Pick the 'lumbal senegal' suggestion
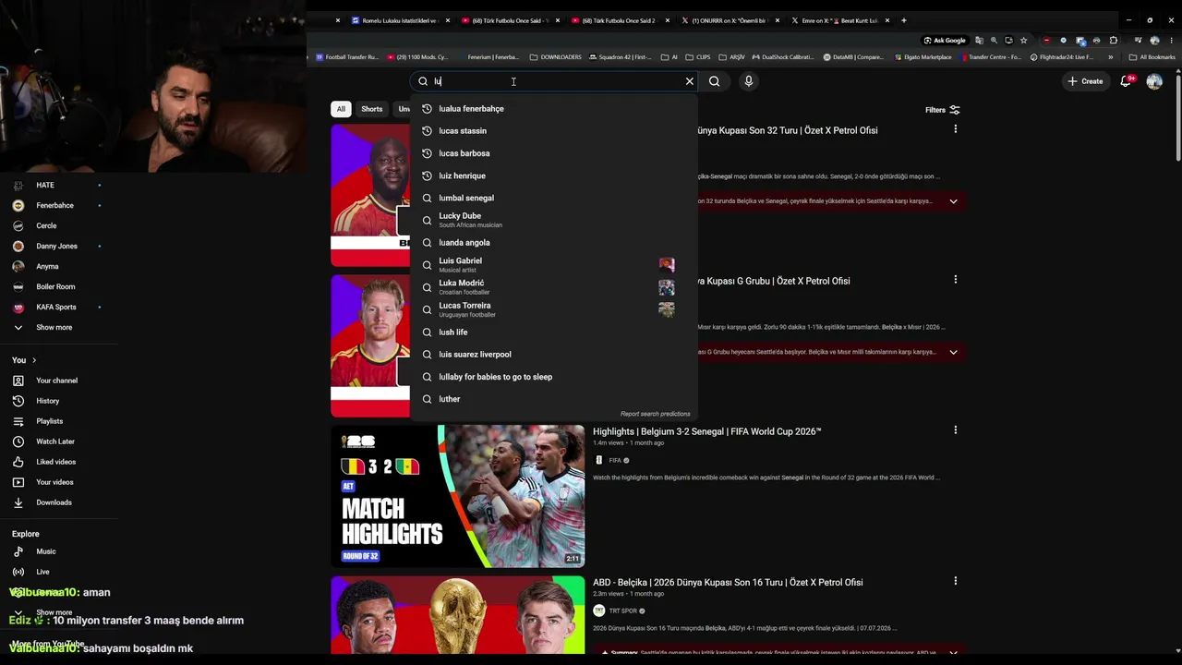The image size is (1182, 665). pyautogui.click(x=554, y=198)
